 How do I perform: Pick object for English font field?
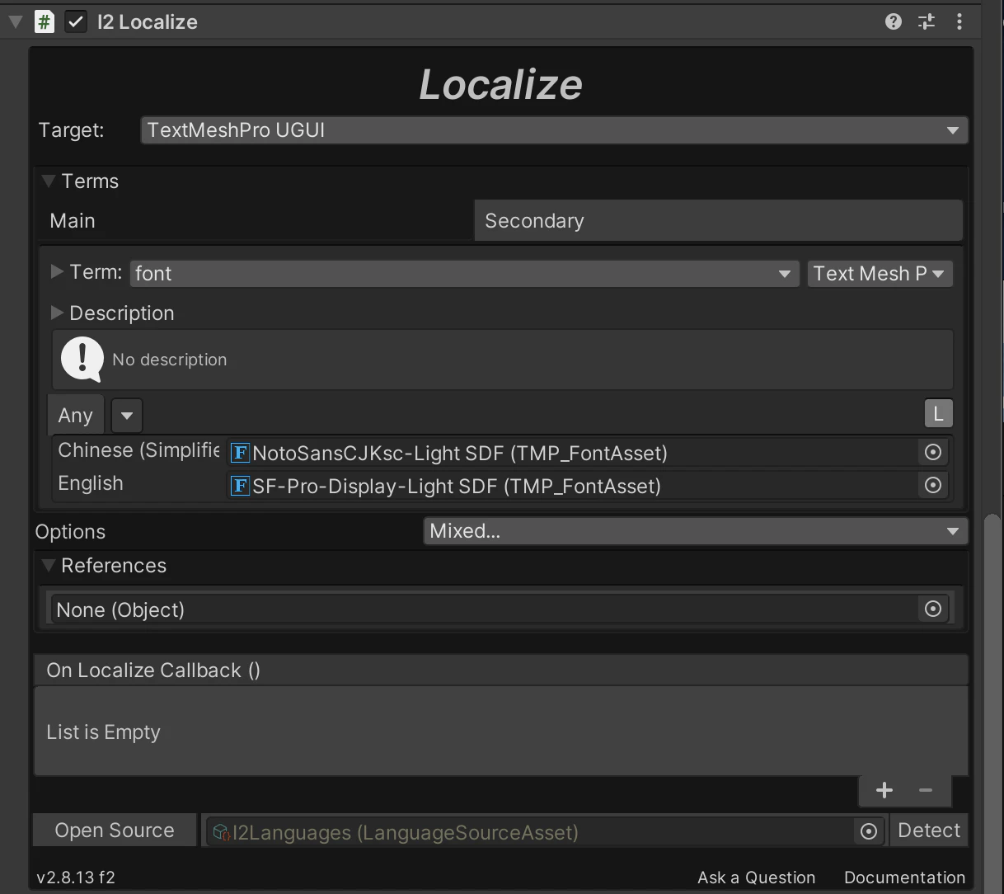[933, 485]
